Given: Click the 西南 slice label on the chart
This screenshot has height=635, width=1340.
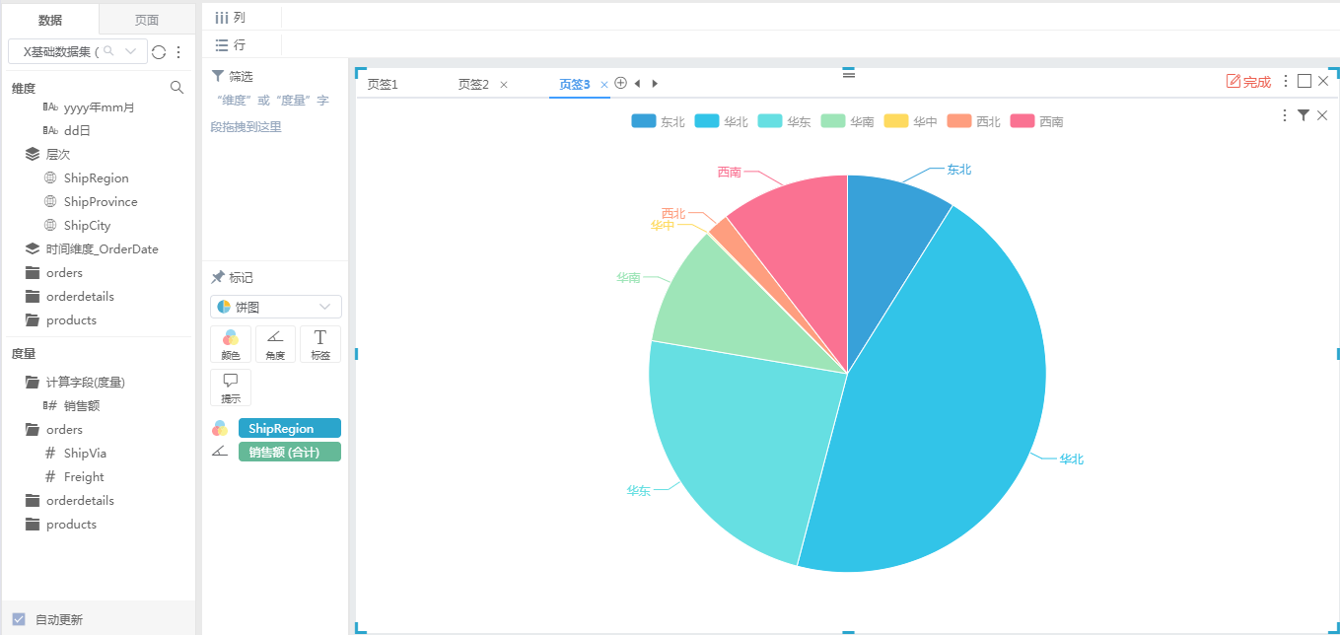Looking at the screenshot, I should pyautogui.click(x=729, y=172).
